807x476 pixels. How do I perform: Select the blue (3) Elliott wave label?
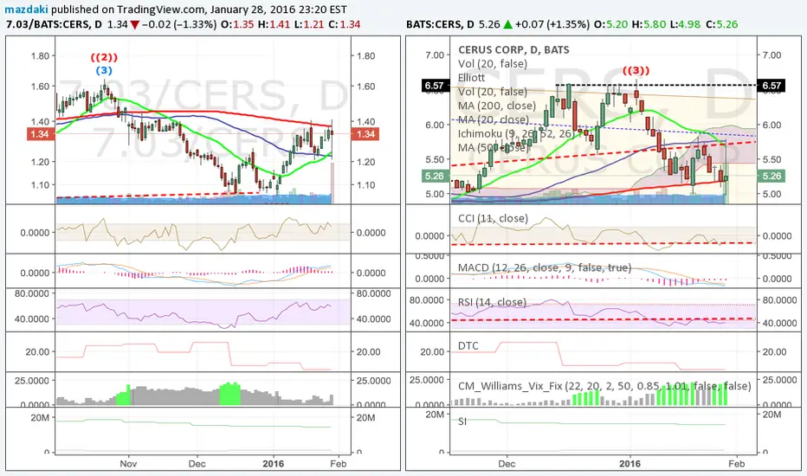click(104, 70)
